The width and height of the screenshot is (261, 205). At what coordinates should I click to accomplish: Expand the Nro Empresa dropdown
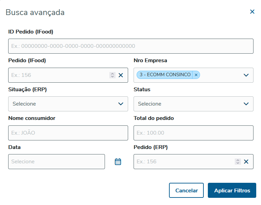pyautogui.click(x=246, y=75)
